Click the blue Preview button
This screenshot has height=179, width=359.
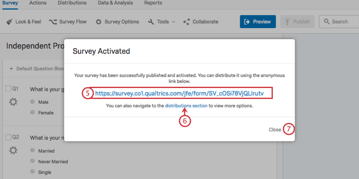coord(258,21)
